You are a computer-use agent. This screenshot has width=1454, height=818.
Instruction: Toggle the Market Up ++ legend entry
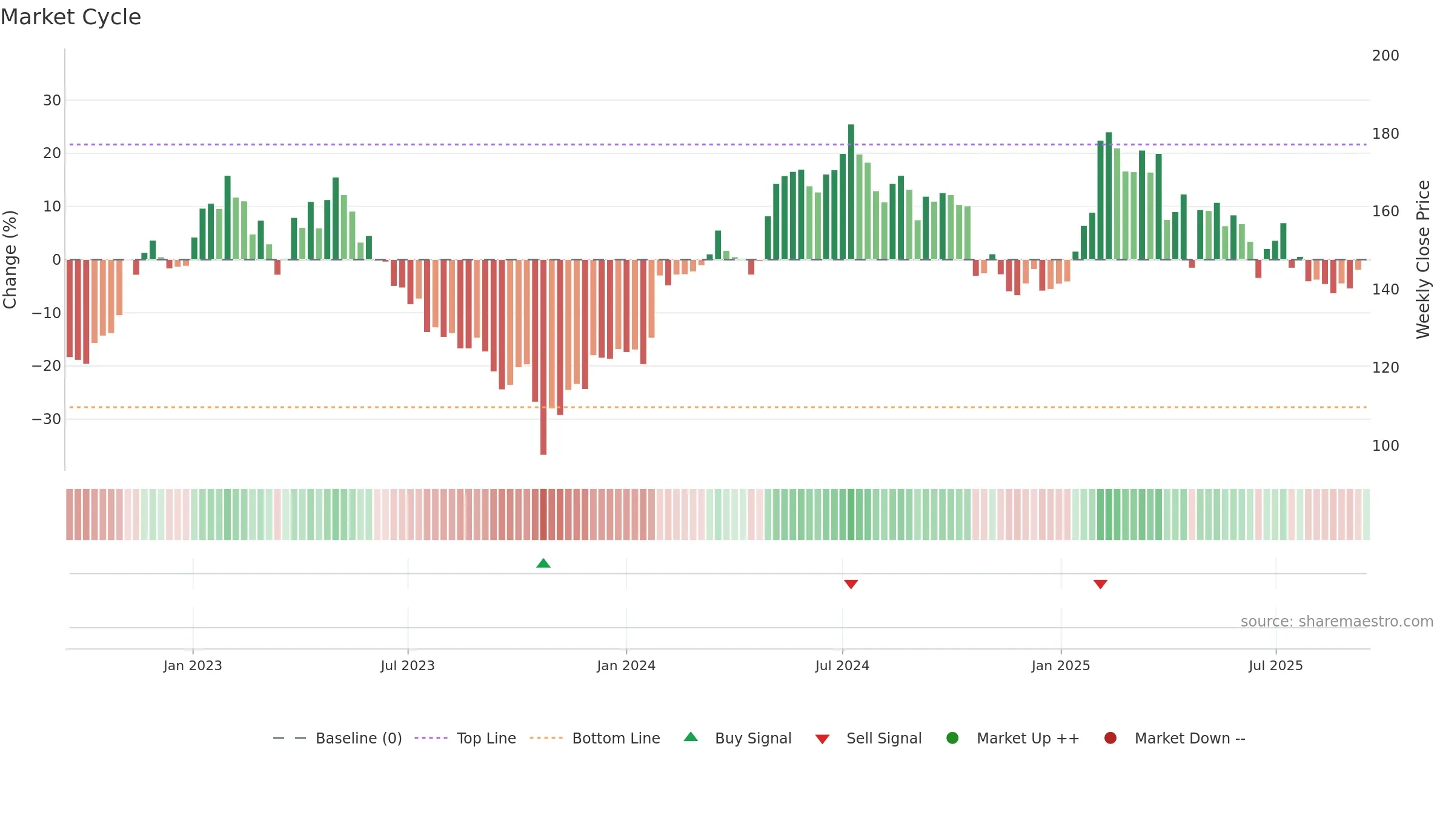1012,738
